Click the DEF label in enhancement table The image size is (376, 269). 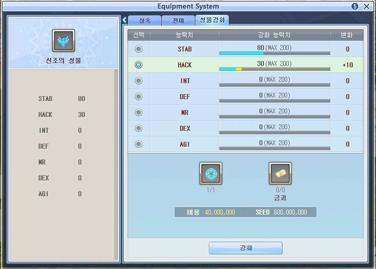click(x=185, y=97)
